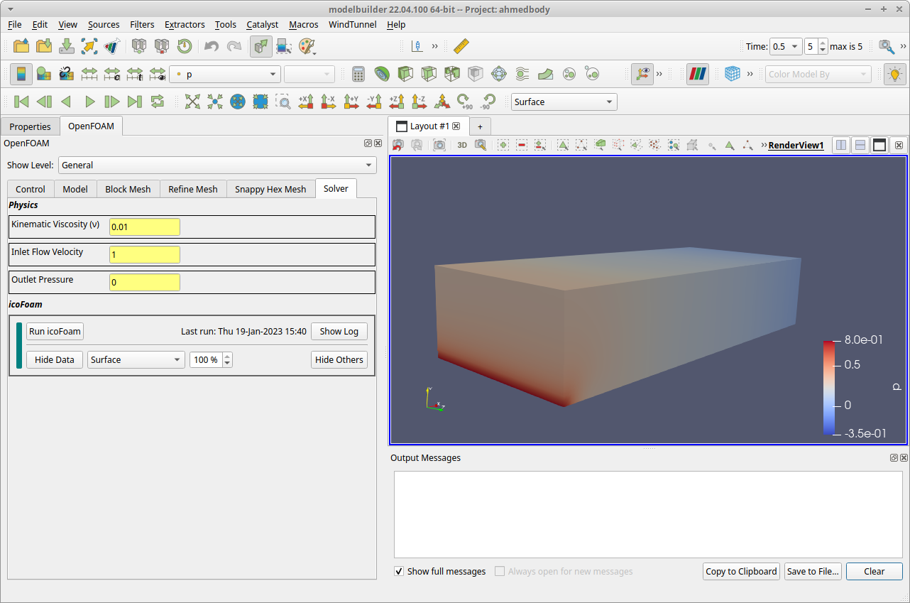The height and width of the screenshot is (603, 910).
Task: Jump to the first time frame
Action: [21, 102]
